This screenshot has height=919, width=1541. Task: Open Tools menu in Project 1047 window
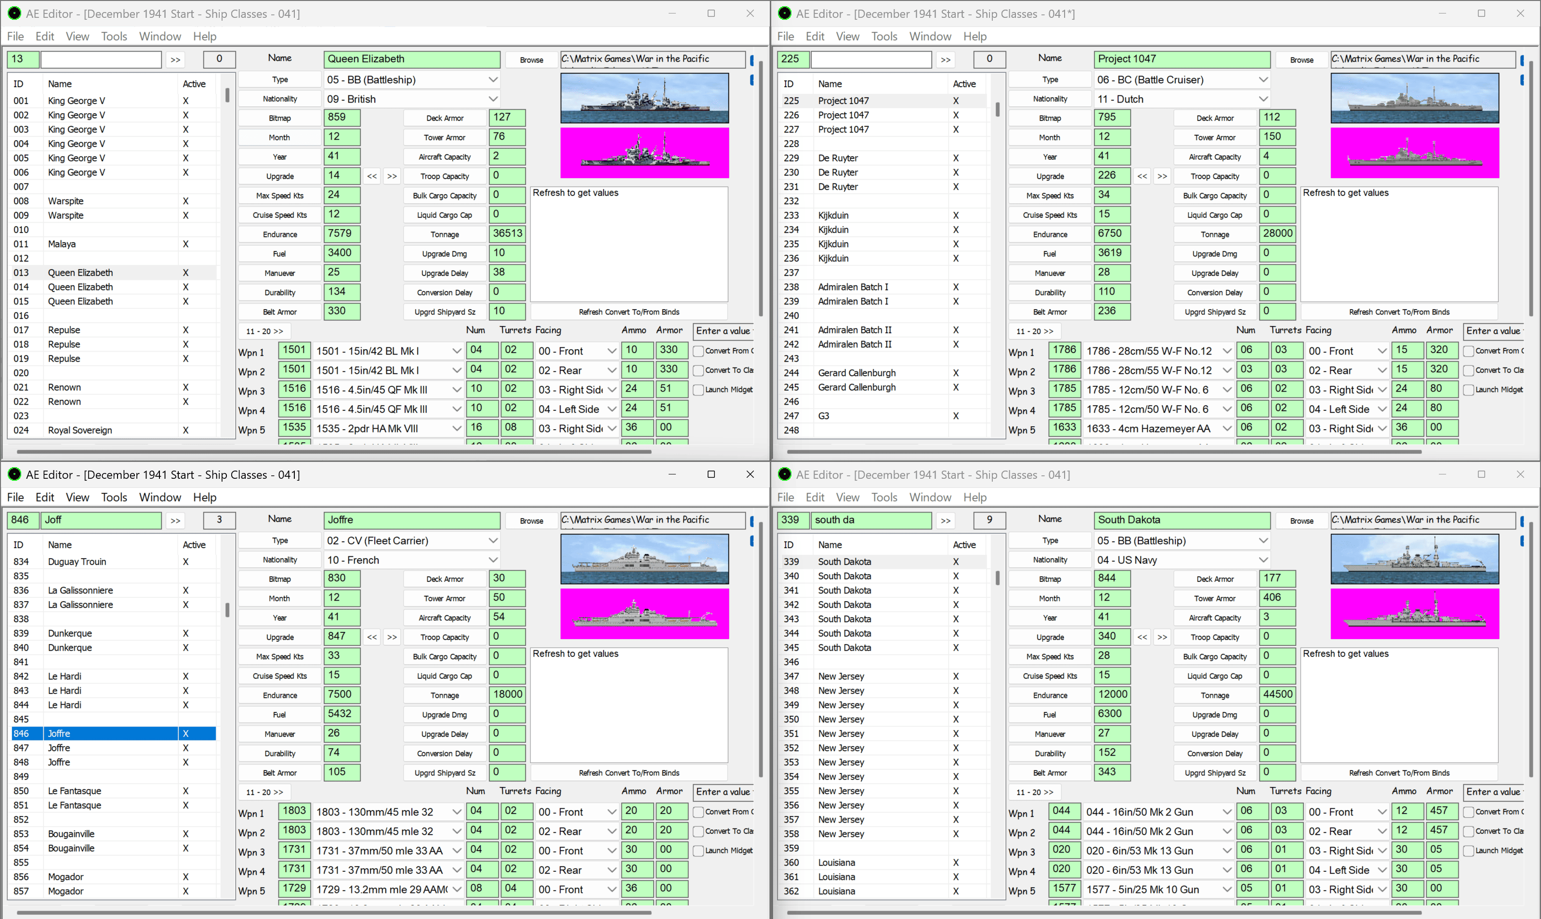point(884,37)
